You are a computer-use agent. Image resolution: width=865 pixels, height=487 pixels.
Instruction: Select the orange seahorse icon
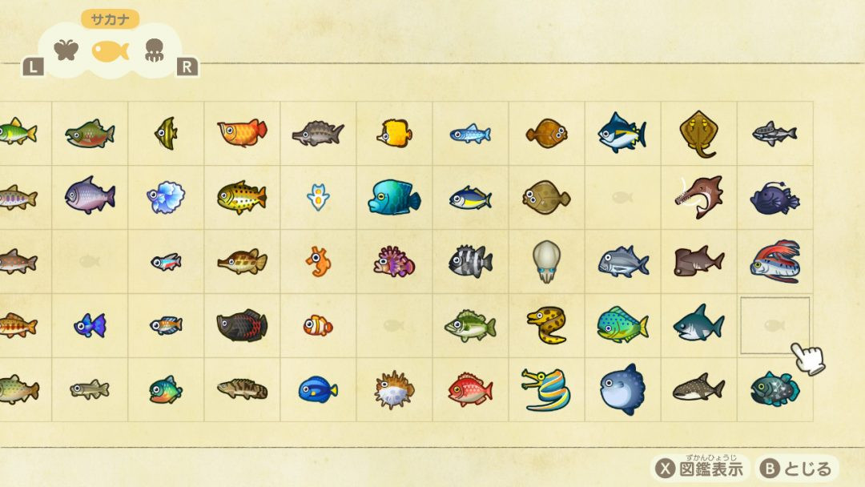point(318,261)
